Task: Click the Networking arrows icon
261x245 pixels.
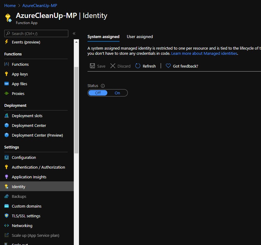Action: point(6,226)
